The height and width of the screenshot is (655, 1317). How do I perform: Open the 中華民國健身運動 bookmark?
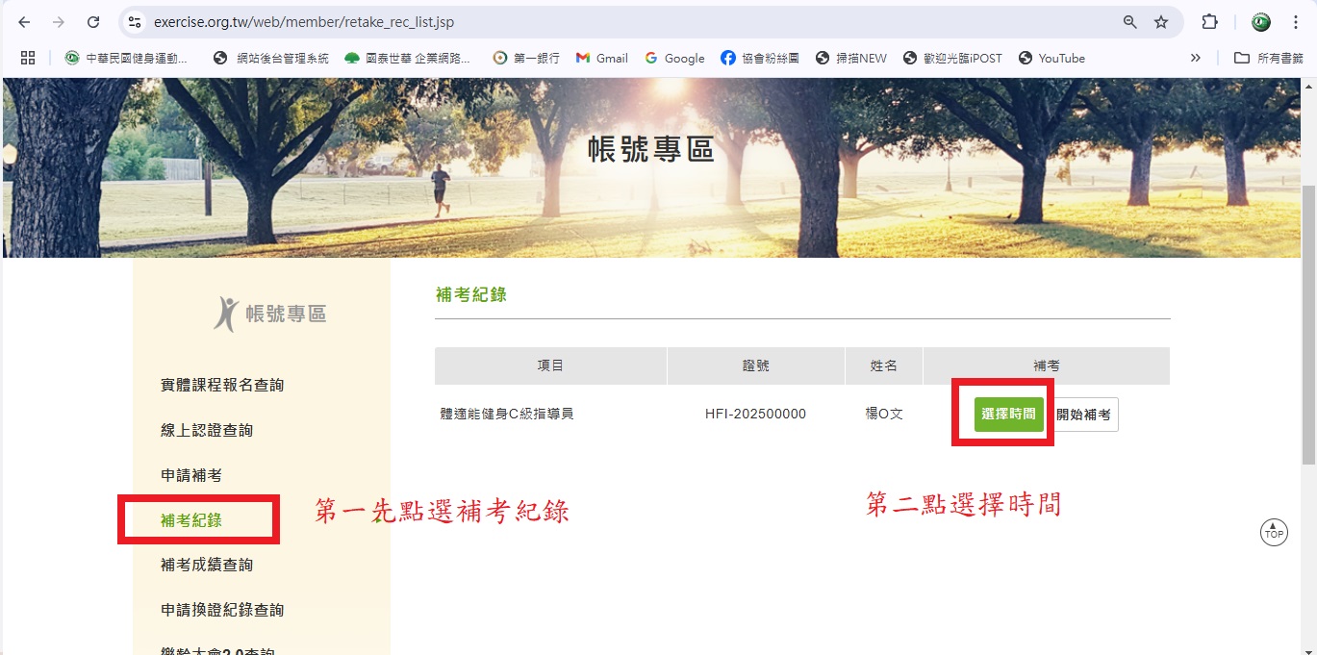click(x=127, y=58)
